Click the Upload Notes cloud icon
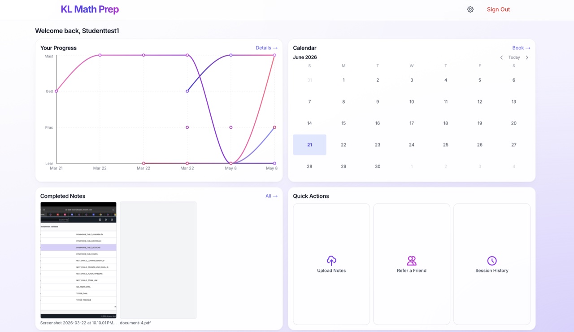 coord(331,261)
